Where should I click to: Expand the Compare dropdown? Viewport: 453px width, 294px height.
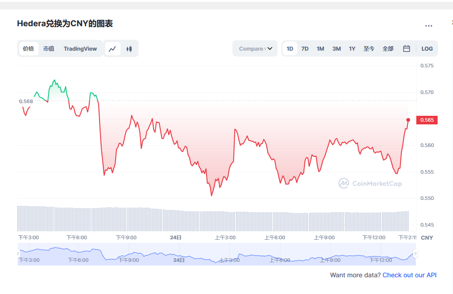255,48
